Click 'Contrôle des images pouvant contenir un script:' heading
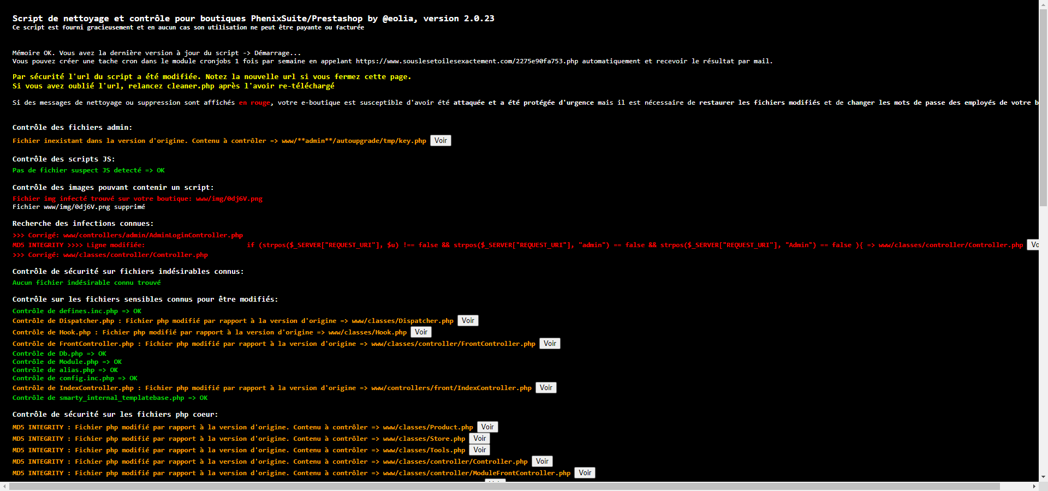The height and width of the screenshot is (491, 1048). click(x=113, y=188)
